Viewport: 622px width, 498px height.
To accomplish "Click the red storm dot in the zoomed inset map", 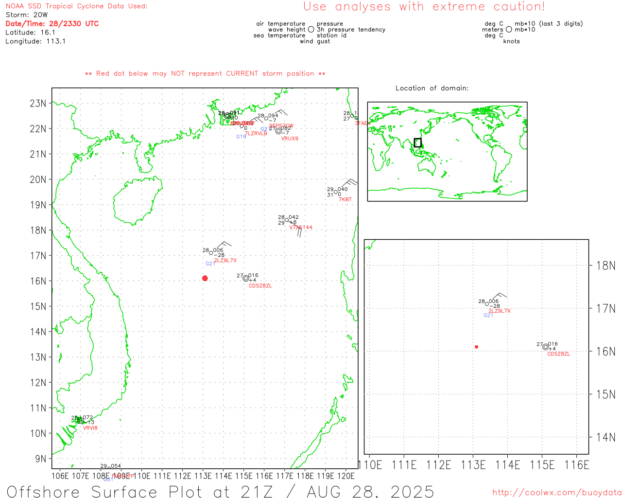I will pos(477,347).
